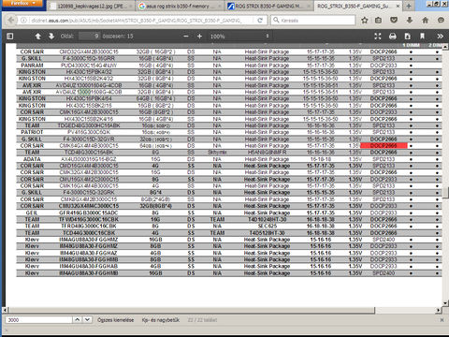Click the összesen: 15 page count label
This screenshot has width=449, height=337.
[118, 37]
